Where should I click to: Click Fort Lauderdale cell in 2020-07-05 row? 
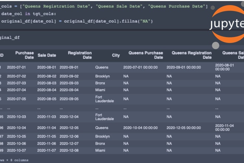coord(104,99)
